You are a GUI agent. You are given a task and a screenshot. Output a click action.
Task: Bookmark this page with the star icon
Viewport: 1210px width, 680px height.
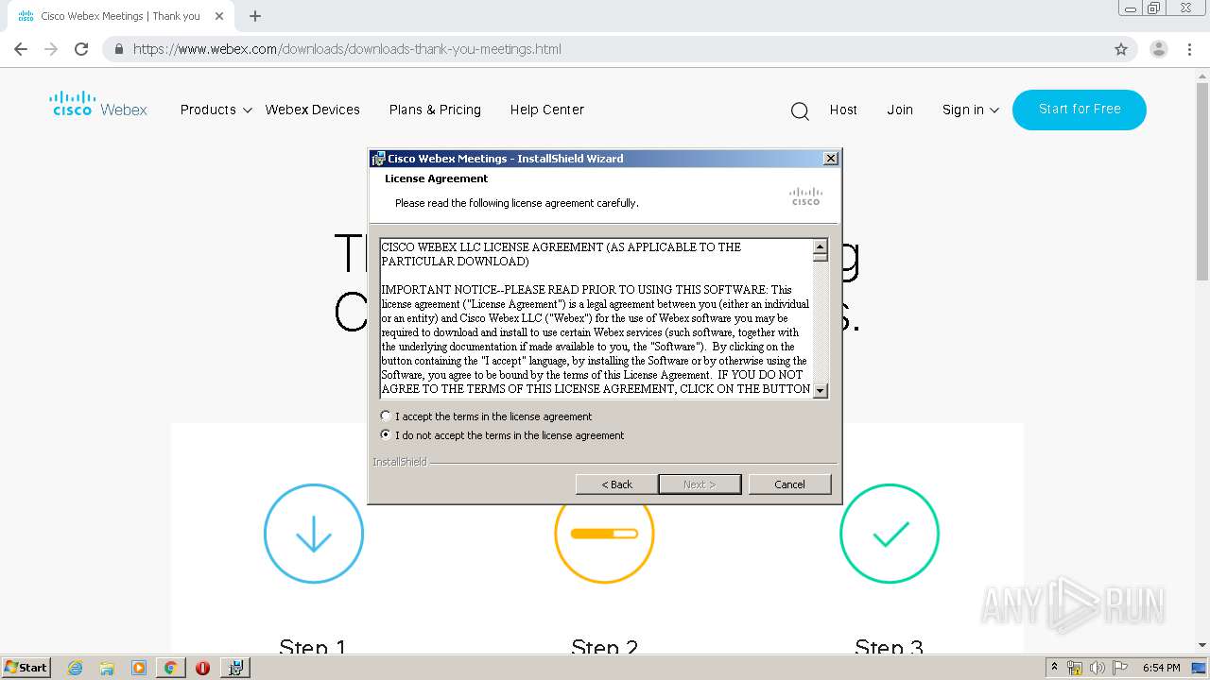coord(1121,49)
